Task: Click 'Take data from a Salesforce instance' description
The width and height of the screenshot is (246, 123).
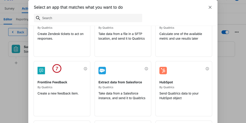Action: coord(122,96)
